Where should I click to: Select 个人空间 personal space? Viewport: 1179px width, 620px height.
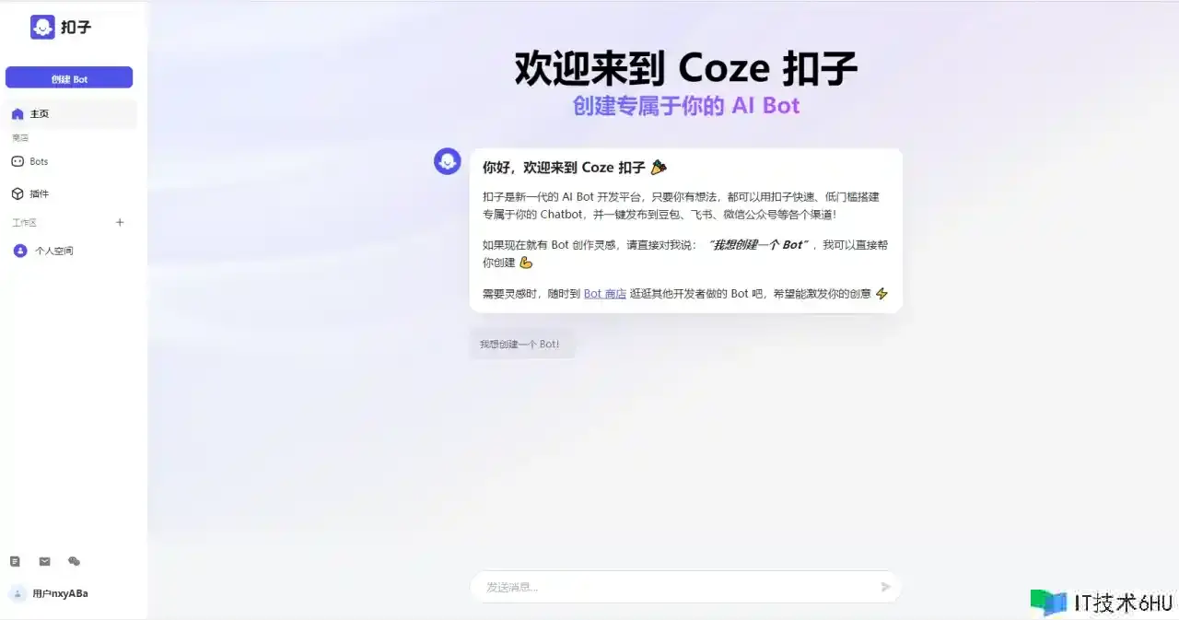(70, 251)
